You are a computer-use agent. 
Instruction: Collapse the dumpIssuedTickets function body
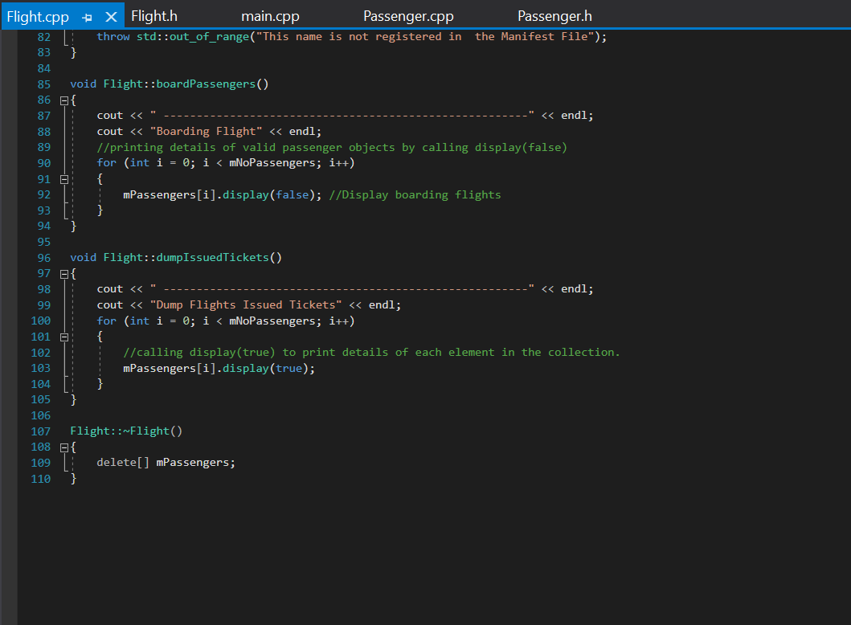63,273
